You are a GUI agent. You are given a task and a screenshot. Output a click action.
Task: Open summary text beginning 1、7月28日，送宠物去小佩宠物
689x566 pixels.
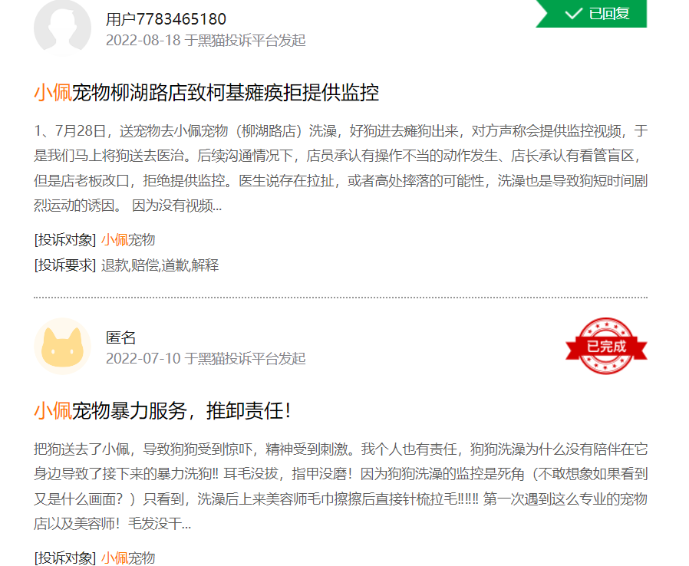coord(341,168)
